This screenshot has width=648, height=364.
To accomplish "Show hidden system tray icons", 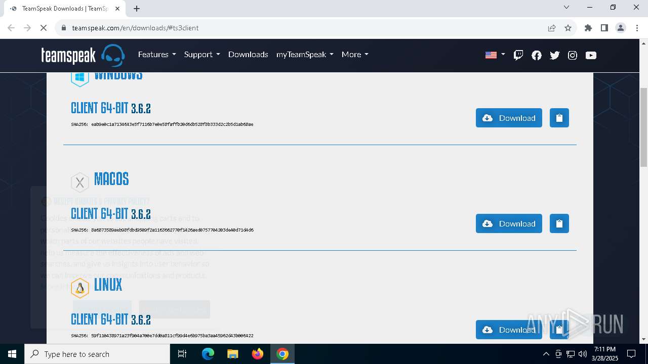I will 546,354.
